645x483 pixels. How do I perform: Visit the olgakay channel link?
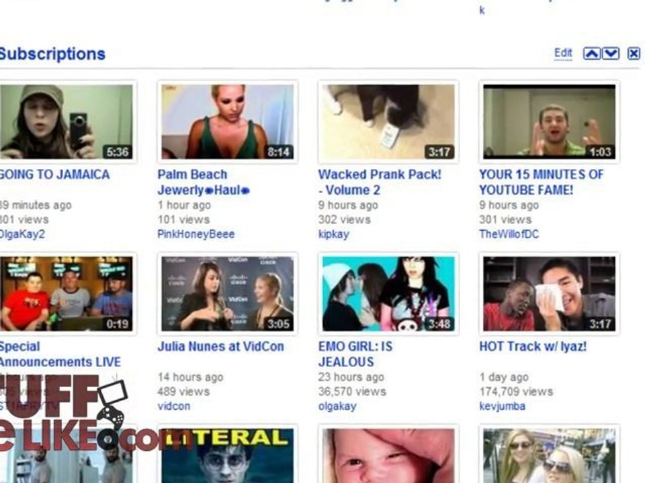(337, 407)
